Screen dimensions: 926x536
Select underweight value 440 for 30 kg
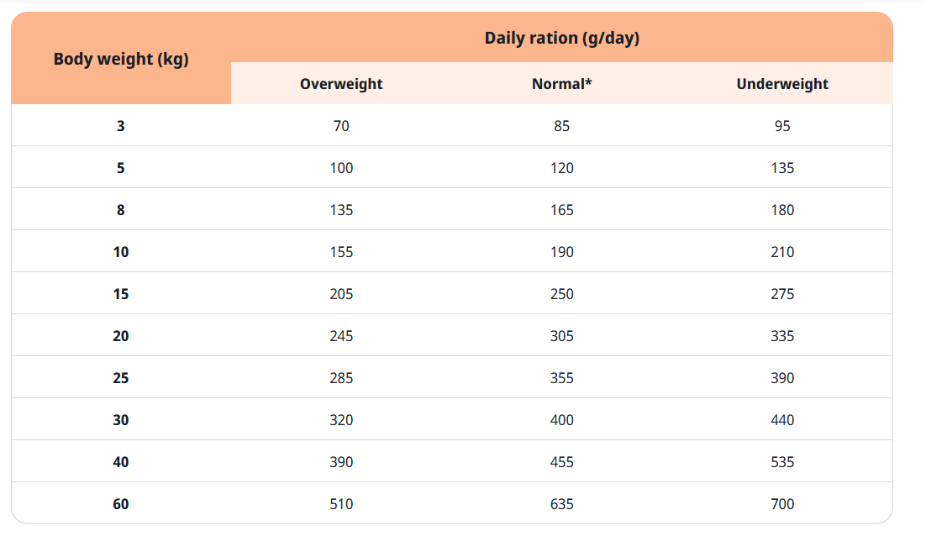point(782,420)
